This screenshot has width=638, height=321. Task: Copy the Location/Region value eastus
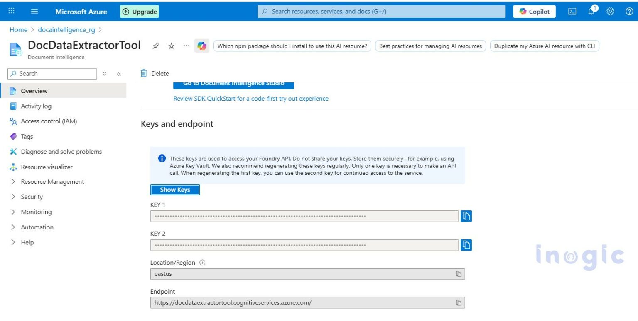pos(459,274)
